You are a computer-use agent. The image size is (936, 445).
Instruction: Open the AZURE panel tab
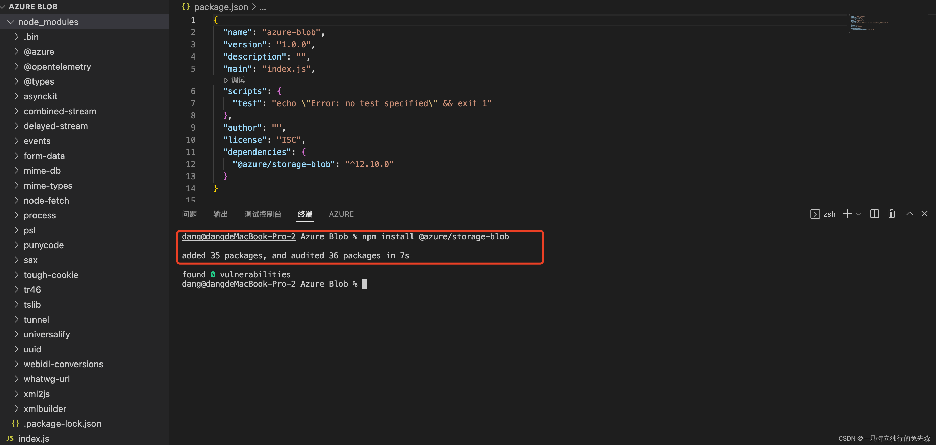tap(341, 214)
